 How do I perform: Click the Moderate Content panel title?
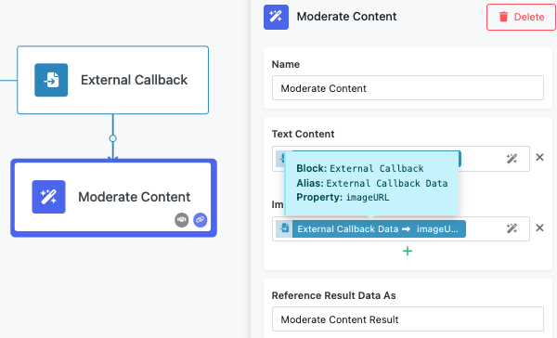tap(346, 17)
